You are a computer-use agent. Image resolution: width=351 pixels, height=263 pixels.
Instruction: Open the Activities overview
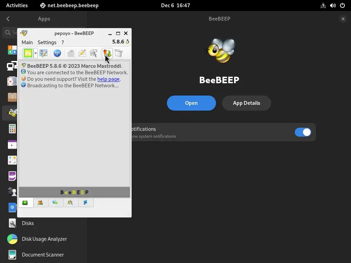(17, 5)
